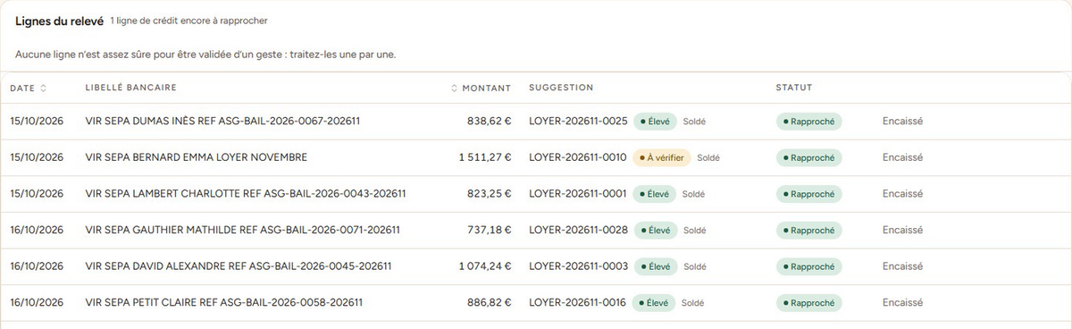Open suggestion LOYER-202611-0010
Screen dimensions: 1072x329
[x=578, y=157]
